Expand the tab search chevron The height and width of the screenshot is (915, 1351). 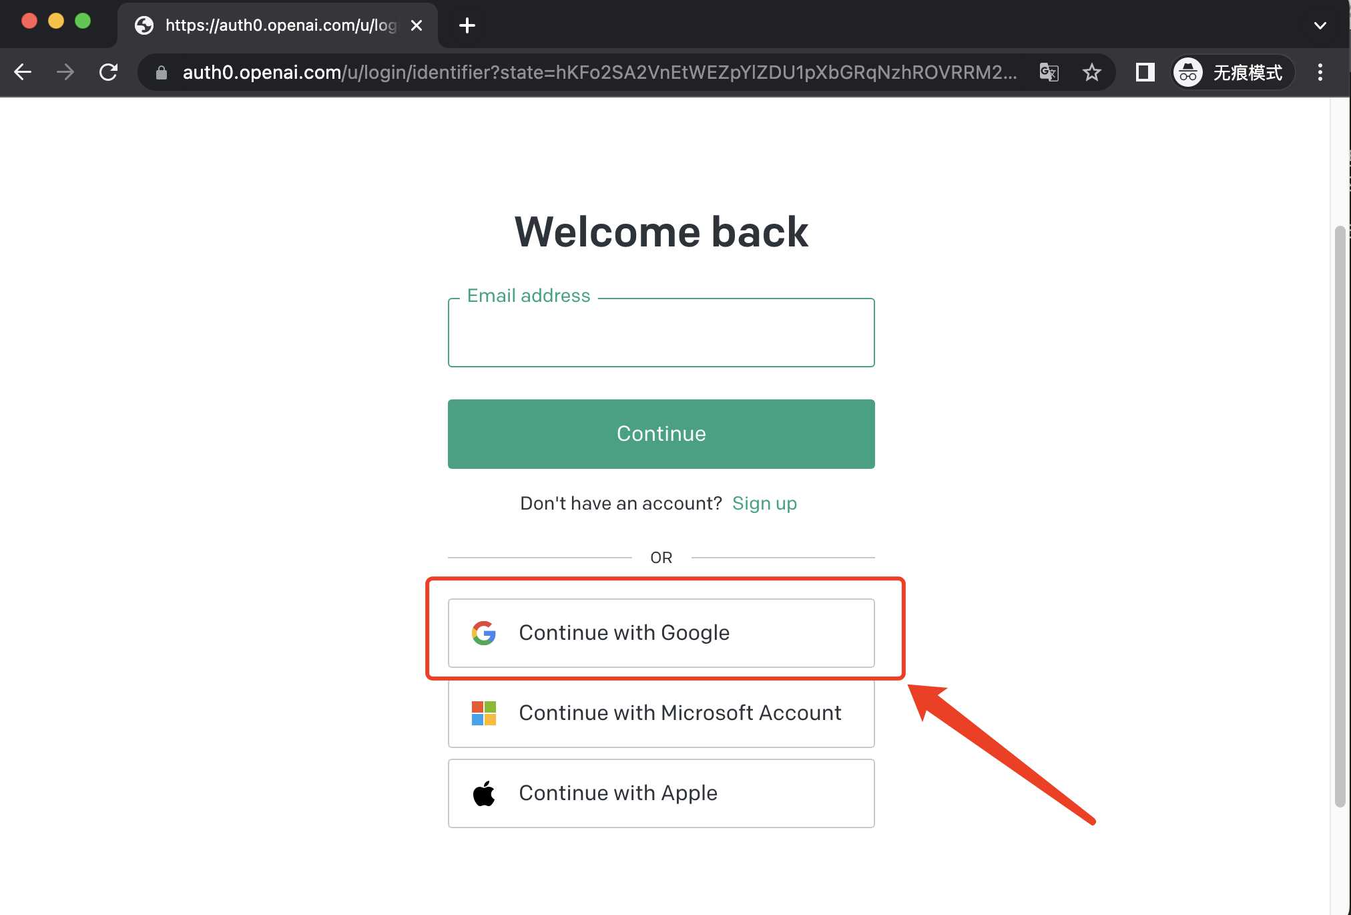click(x=1320, y=25)
